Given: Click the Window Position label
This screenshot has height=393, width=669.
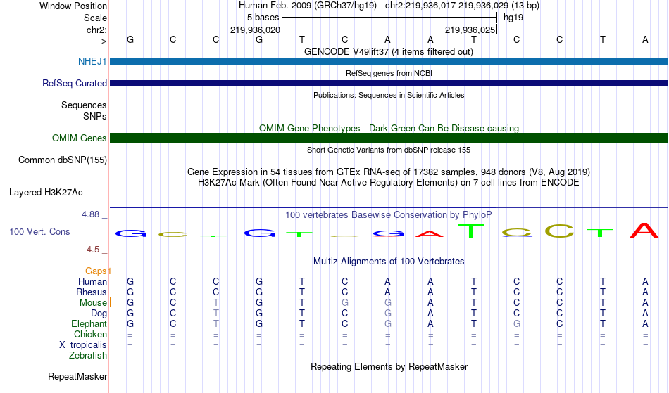Looking at the screenshot, I should click(73, 6).
